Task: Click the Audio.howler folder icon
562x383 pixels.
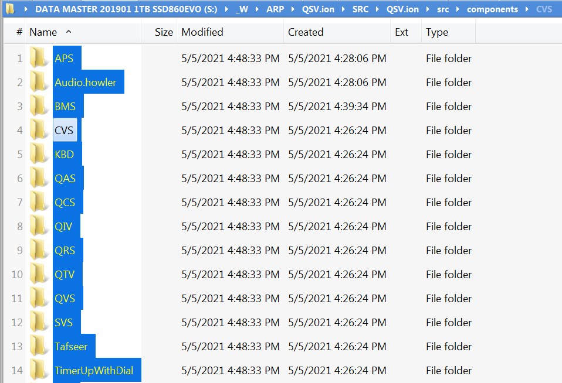Action: click(39, 82)
